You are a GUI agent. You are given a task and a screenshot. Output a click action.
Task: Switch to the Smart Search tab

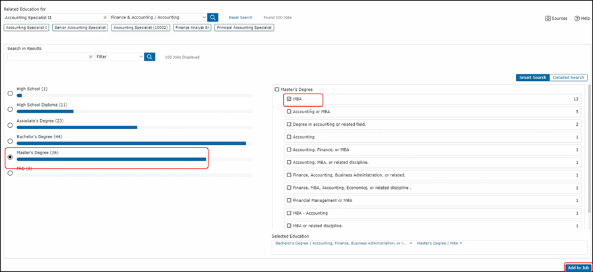tap(532, 78)
